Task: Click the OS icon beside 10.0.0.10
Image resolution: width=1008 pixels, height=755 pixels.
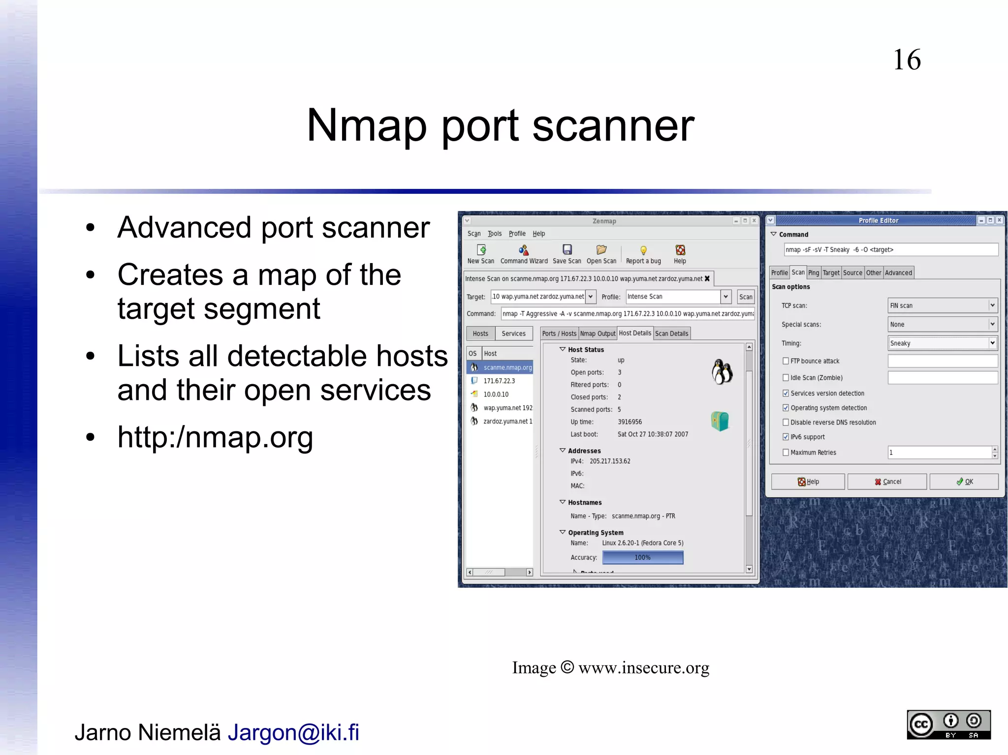Action: tap(474, 394)
